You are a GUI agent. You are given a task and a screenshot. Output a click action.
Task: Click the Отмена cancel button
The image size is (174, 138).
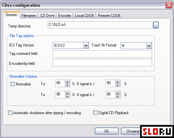pos(131,131)
